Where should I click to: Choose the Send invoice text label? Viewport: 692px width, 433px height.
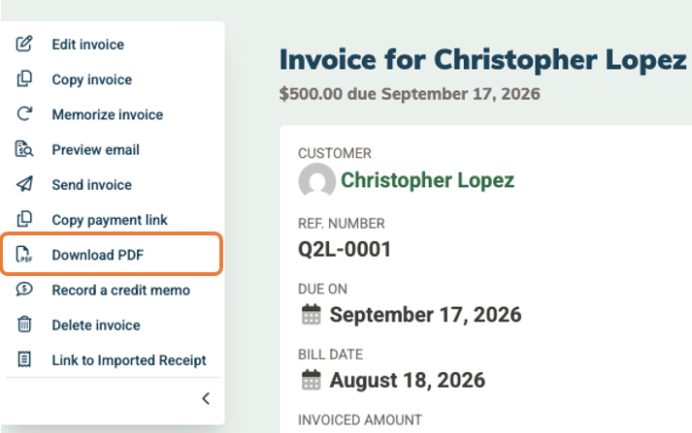[92, 185]
